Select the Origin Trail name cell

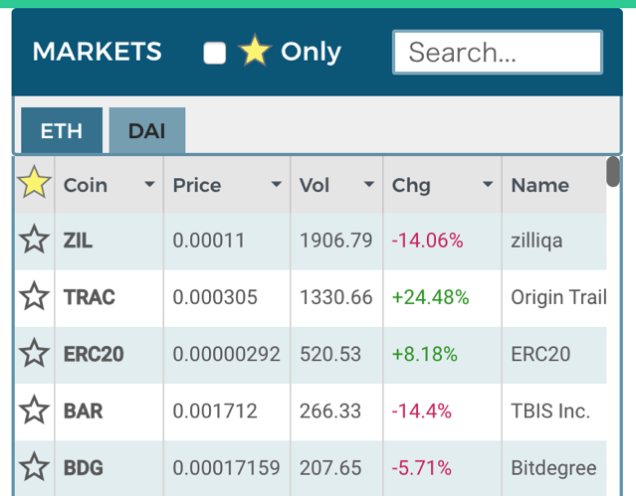tap(557, 297)
